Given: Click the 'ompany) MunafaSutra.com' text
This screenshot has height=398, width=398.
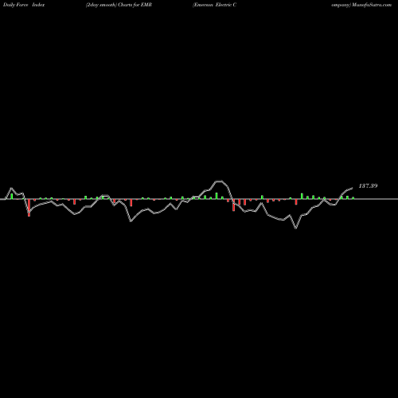Looking at the screenshot, I should (x=361, y=5).
